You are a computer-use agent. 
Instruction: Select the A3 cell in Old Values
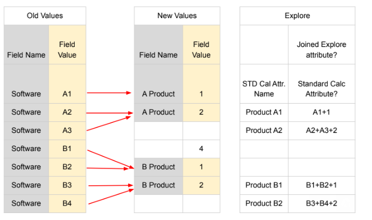(67, 130)
